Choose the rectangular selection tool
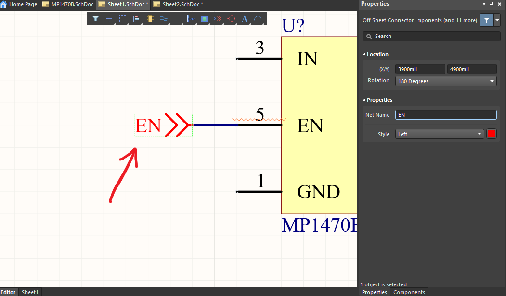This screenshot has width=506, height=296. coord(123,19)
